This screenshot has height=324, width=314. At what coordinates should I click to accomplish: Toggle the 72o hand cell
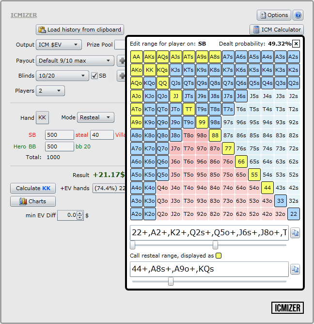click(x=228, y=214)
